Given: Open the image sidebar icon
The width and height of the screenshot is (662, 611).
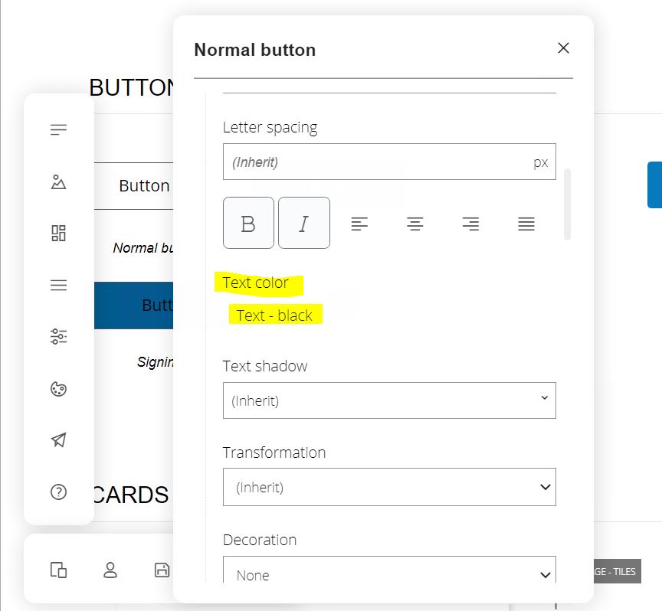Looking at the screenshot, I should [58, 182].
